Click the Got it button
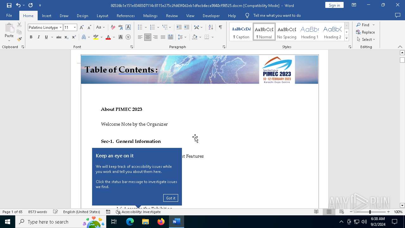405x228 pixels. coord(171,198)
